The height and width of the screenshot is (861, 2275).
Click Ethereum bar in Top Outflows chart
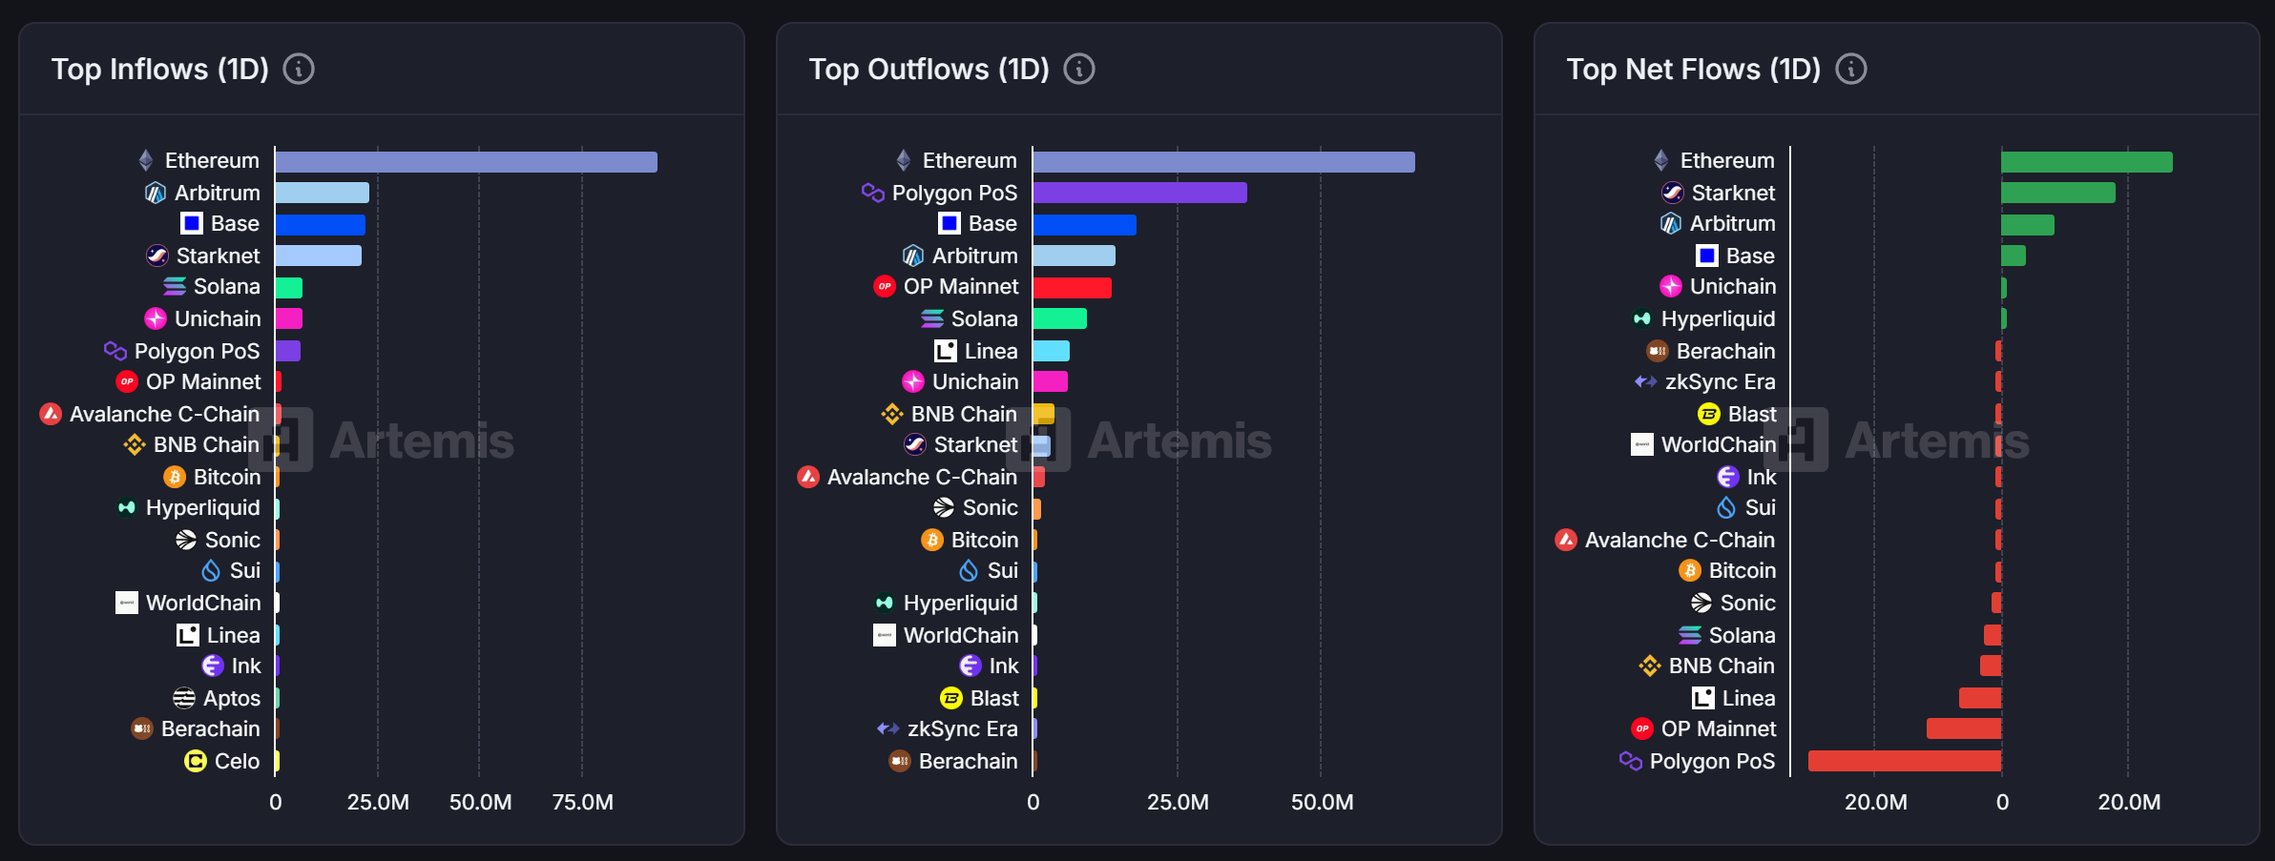click(1224, 162)
